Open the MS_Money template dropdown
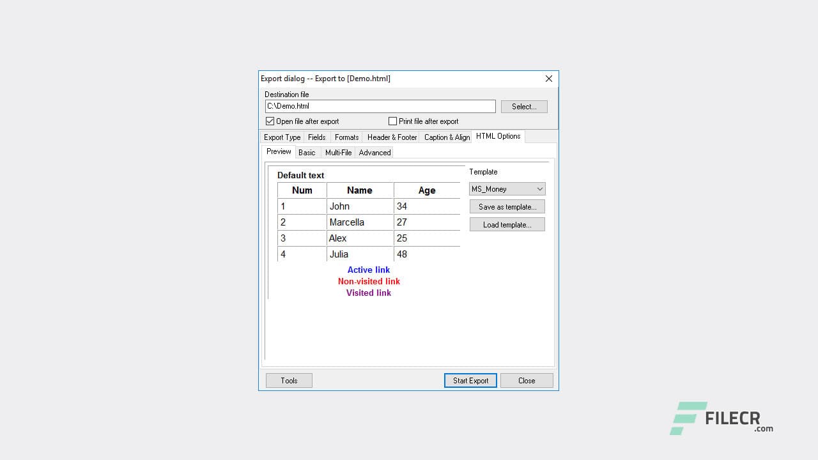Image resolution: width=818 pixels, height=460 pixels. 539,188
